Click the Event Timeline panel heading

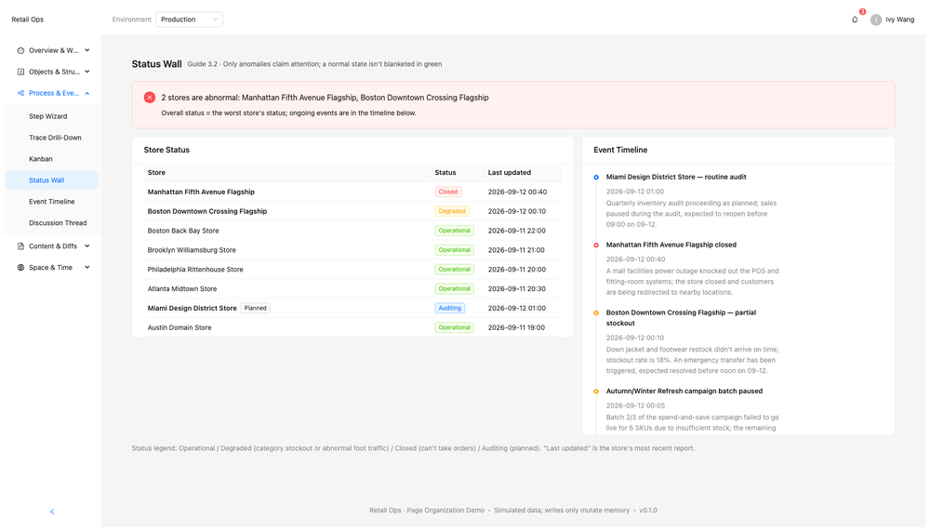[620, 150]
